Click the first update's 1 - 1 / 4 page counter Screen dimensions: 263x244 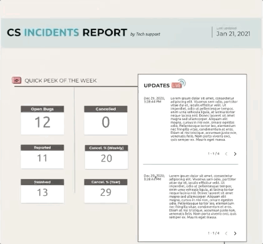coord(214,154)
